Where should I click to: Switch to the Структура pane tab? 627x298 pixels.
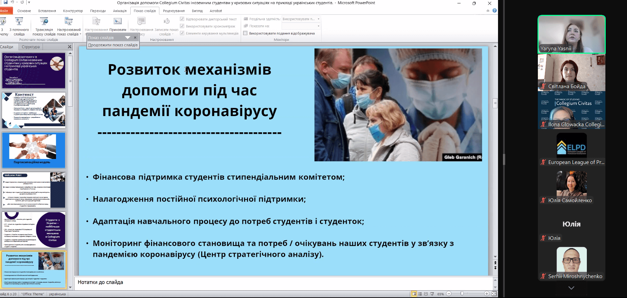point(31,47)
